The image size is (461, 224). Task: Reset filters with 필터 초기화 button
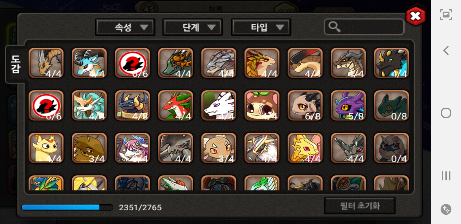[x=360, y=206]
